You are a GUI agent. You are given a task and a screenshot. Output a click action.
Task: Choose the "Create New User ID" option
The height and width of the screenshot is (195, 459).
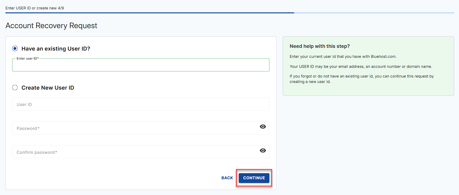tap(15, 88)
